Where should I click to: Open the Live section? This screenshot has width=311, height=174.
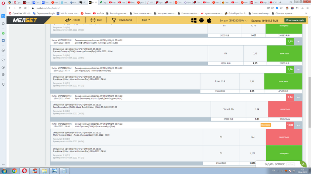coord(96,20)
